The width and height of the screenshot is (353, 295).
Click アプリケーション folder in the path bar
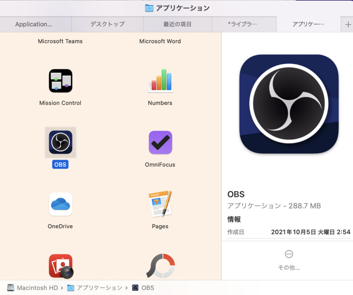click(95, 288)
